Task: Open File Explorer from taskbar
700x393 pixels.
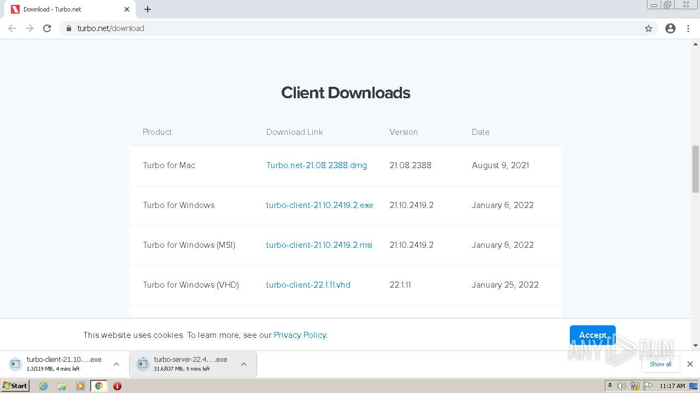Action: [62, 386]
